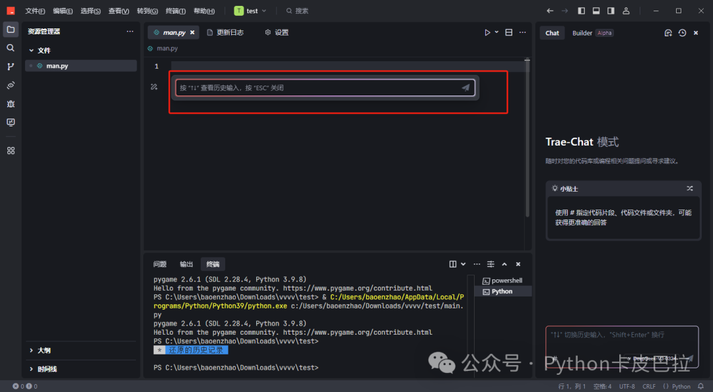This screenshot has width=713, height=392.
Task: Open the terminal panel more actions ellipsis
Action: [477, 264]
